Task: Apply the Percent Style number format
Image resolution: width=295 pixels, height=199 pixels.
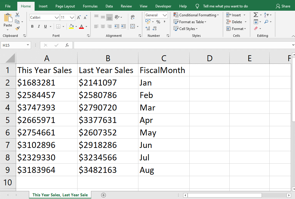Action: 158,22
